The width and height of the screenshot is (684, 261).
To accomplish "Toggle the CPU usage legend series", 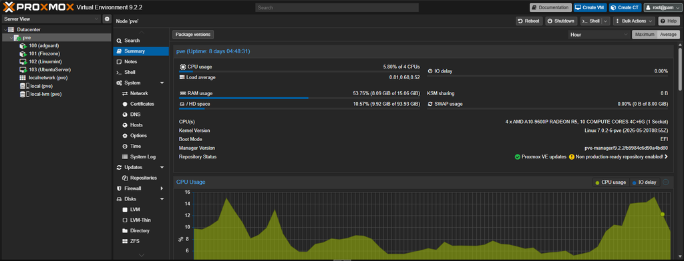I will (x=611, y=182).
